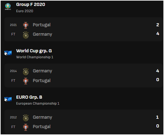Screen dimensions: 164x135
Task: Open the Group F 2020 heading
Action: (30, 4)
